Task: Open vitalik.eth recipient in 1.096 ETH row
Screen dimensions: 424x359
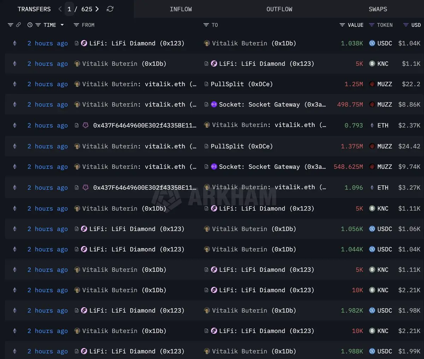Action: 269,188
